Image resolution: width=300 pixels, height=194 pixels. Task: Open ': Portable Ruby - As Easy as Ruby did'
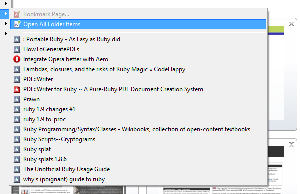pyautogui.click(x=138, y=39)
